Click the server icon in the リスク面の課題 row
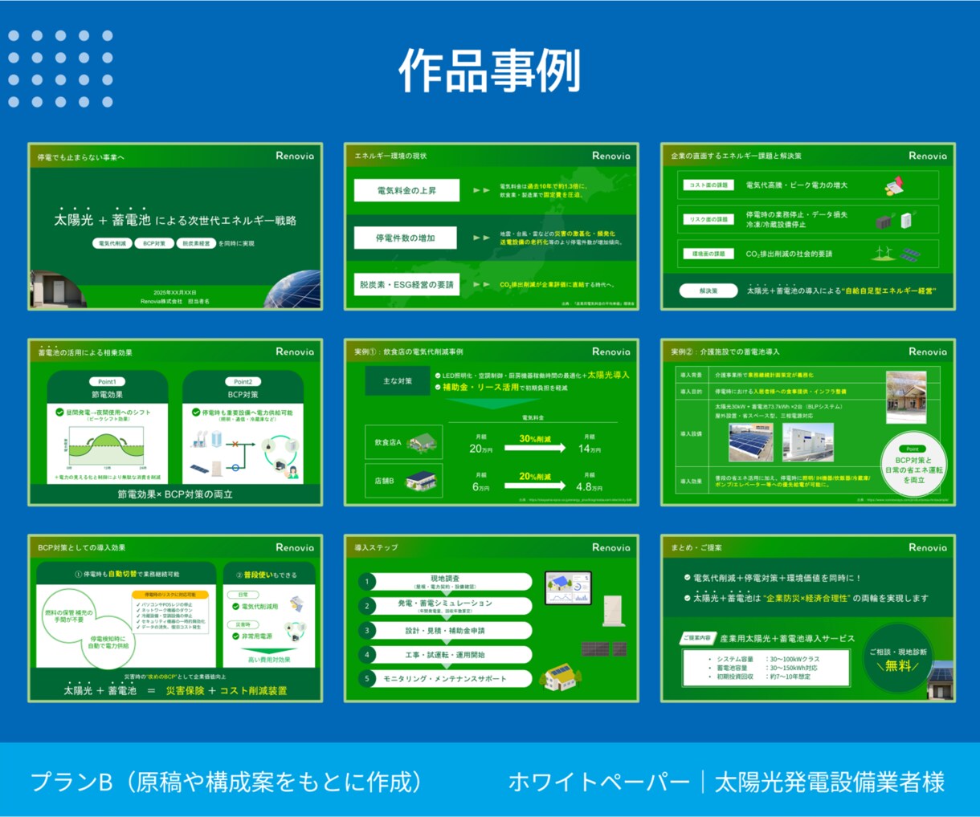The width and height of the screenshot is (980, 817). 884,221
